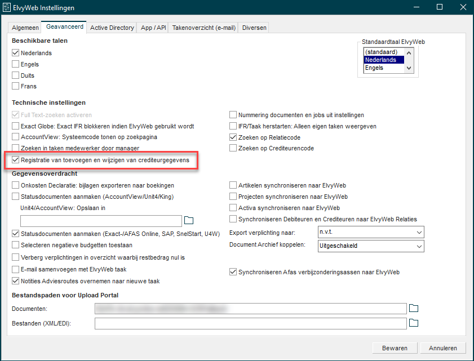Click the Bewaren button
Viewport: 474px width, 361px height.
(x=395, y=348)
